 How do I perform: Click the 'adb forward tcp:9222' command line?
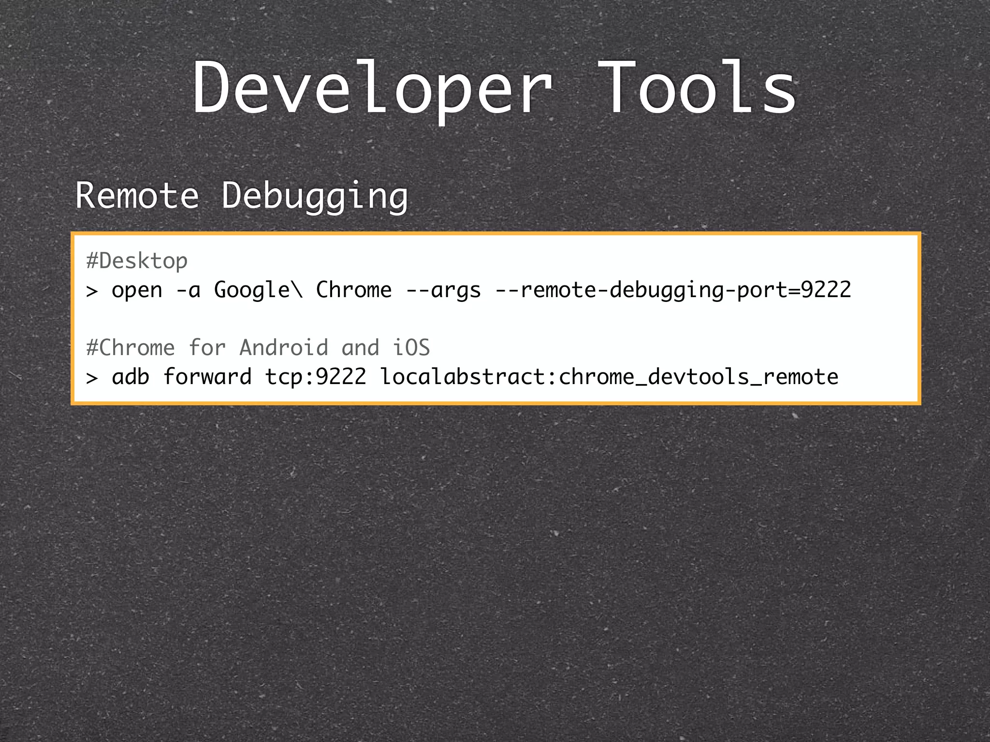(462, 377)
